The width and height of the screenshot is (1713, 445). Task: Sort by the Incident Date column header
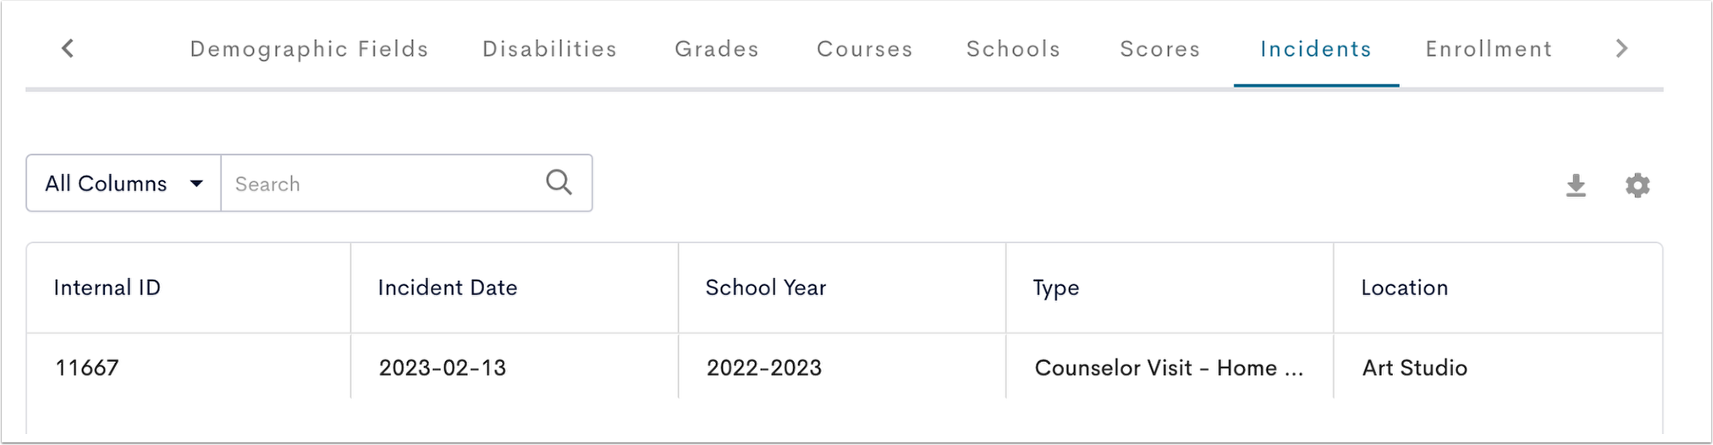click(447, 288)
